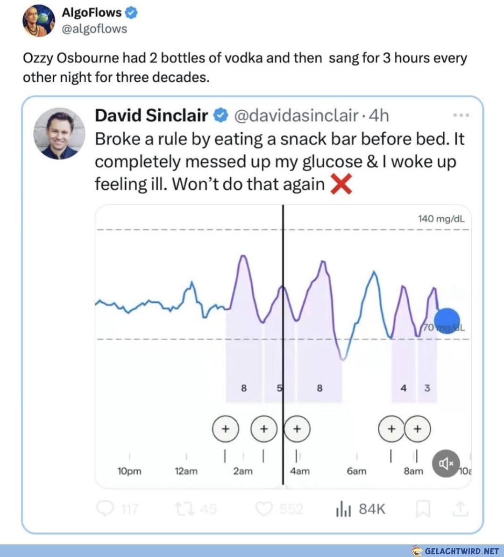The width and height of the screenshot is (504, 557).
Task: Open the @algoflows handle link
Action: 94,29
